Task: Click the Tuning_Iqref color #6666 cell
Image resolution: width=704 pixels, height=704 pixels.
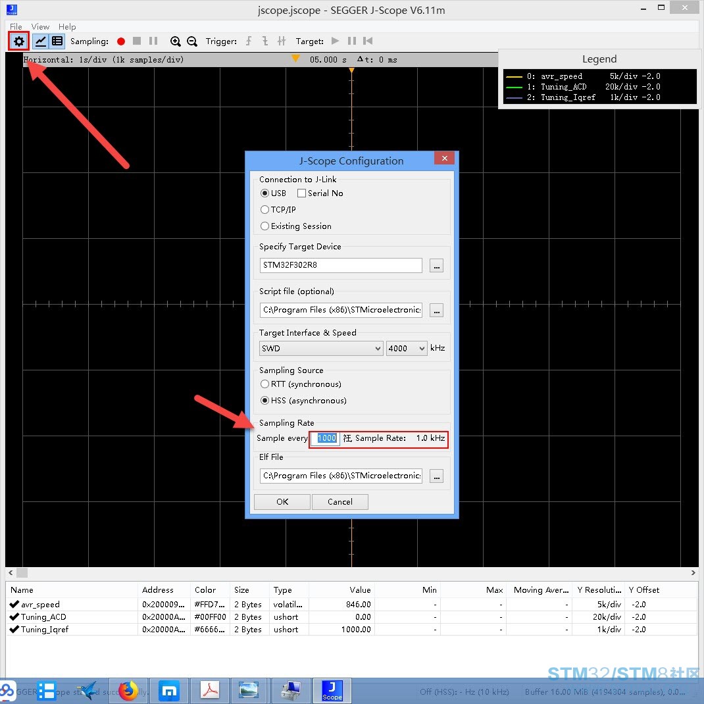Action: point(210,630)
